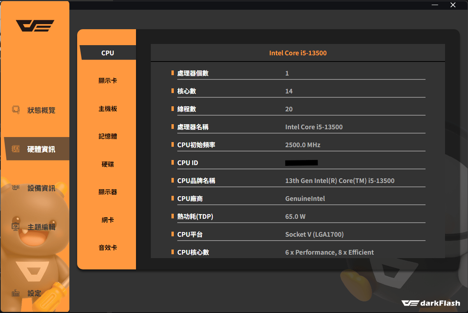468x313 pixels.
Task: Click the GenuineIntel vendor value
Action: 305,199
